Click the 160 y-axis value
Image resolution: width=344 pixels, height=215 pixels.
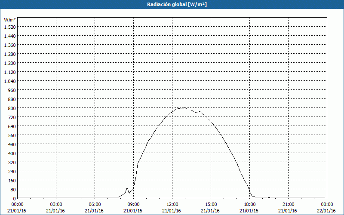click(12, 181)
